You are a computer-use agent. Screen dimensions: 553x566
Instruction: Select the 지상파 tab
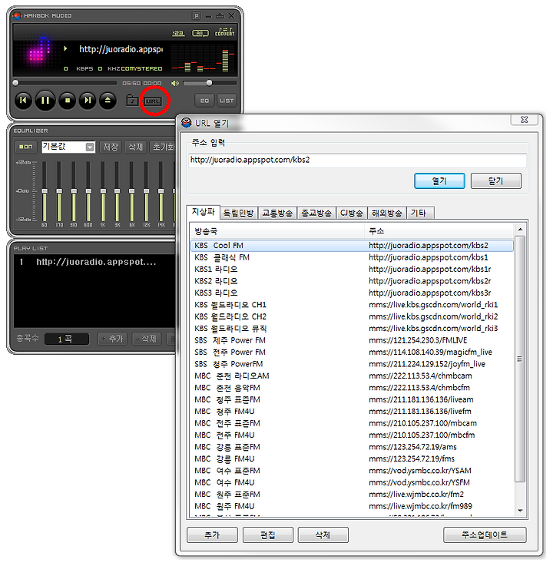coord(203,212)
